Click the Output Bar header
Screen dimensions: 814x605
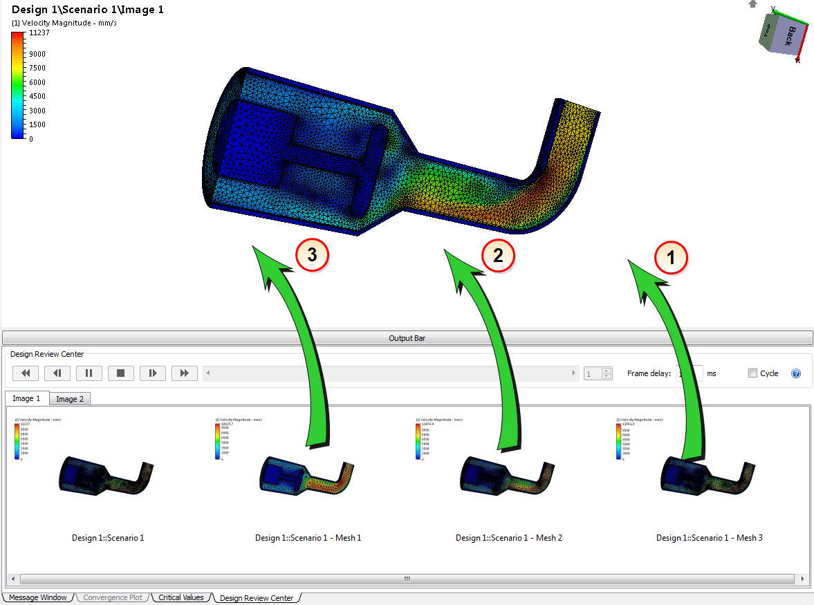pyautogui.click(x=407, y=338)
